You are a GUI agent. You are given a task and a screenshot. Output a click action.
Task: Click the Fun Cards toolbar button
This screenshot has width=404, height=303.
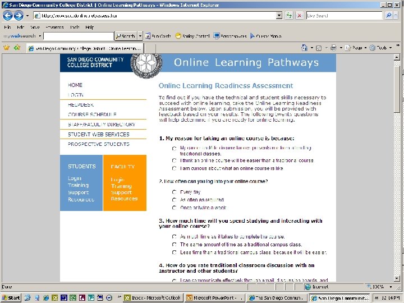click(x=158, y=36)
